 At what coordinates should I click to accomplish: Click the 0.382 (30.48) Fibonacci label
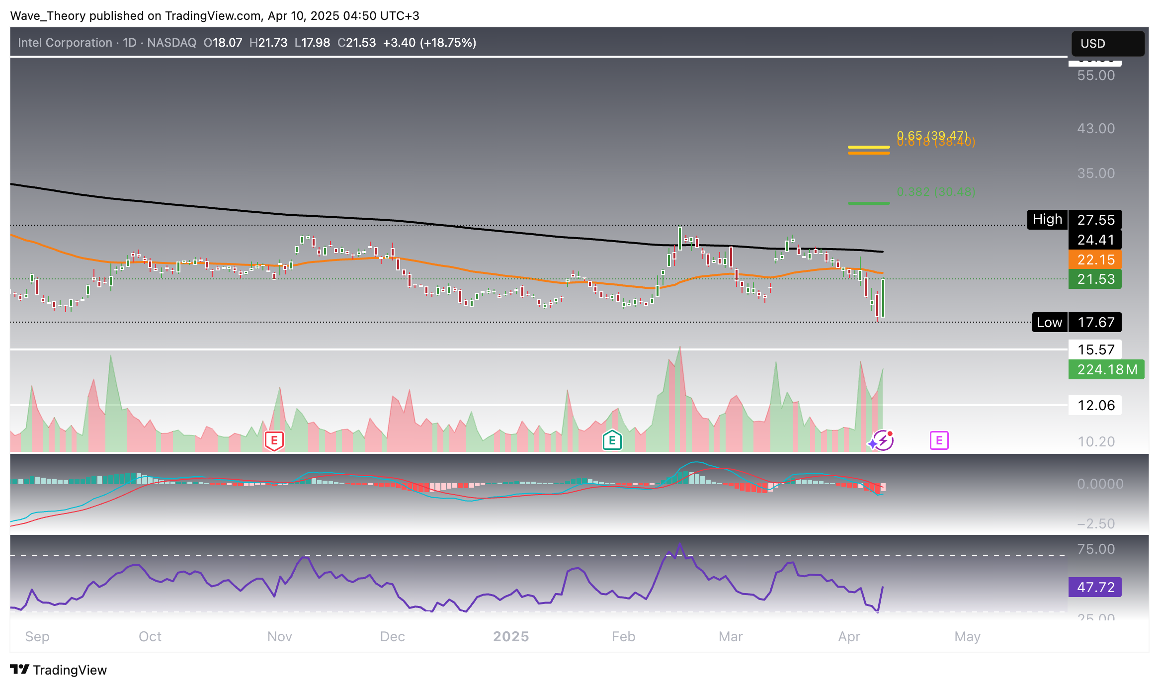pyautogui.click(x=936, y=192)
